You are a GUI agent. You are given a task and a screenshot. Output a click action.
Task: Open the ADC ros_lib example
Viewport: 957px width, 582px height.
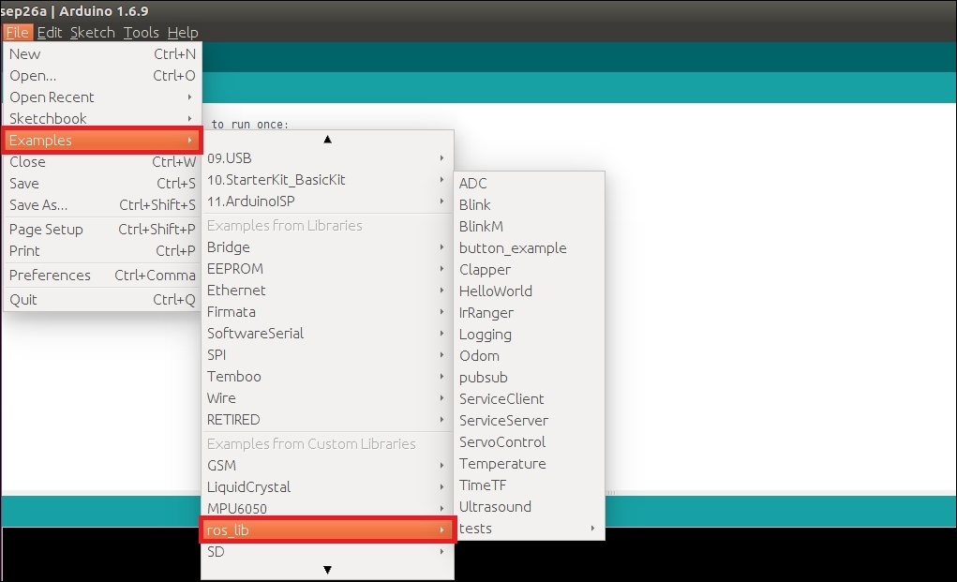click(530, 184)
